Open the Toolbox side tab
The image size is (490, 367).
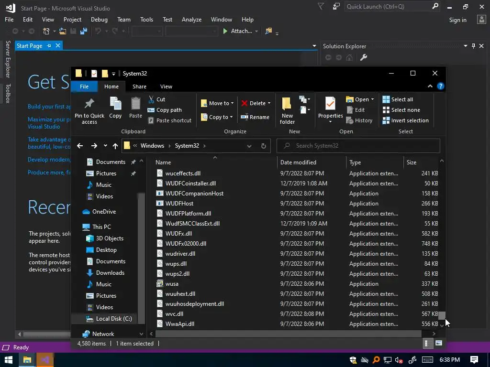[x=8, y=93]
